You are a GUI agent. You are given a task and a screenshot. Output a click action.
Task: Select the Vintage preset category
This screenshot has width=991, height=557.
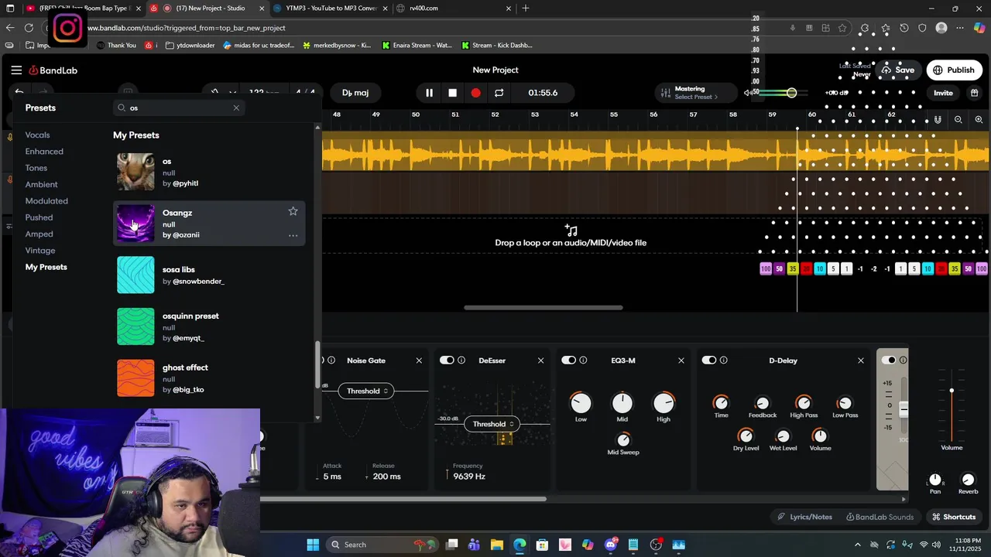(x=40, y=251)
